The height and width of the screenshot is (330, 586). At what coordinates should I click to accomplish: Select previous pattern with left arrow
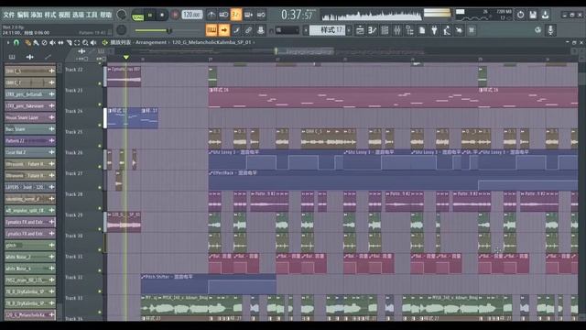tap(306, 30)
